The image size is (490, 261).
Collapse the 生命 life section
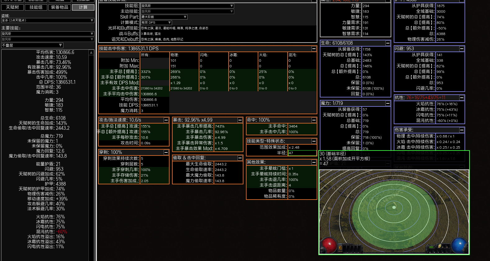tap(388, 43)
